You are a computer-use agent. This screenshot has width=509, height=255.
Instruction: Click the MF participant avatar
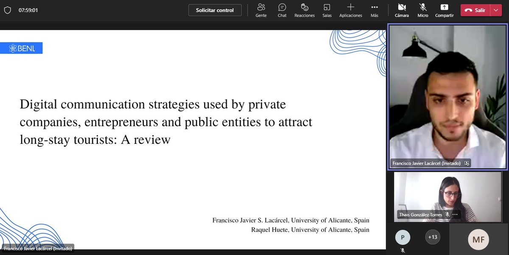(478, 239)
